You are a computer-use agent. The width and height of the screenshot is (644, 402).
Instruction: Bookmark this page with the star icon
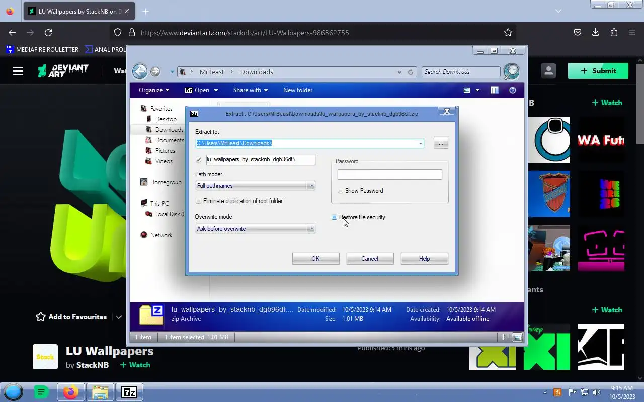tap(508, 32)
